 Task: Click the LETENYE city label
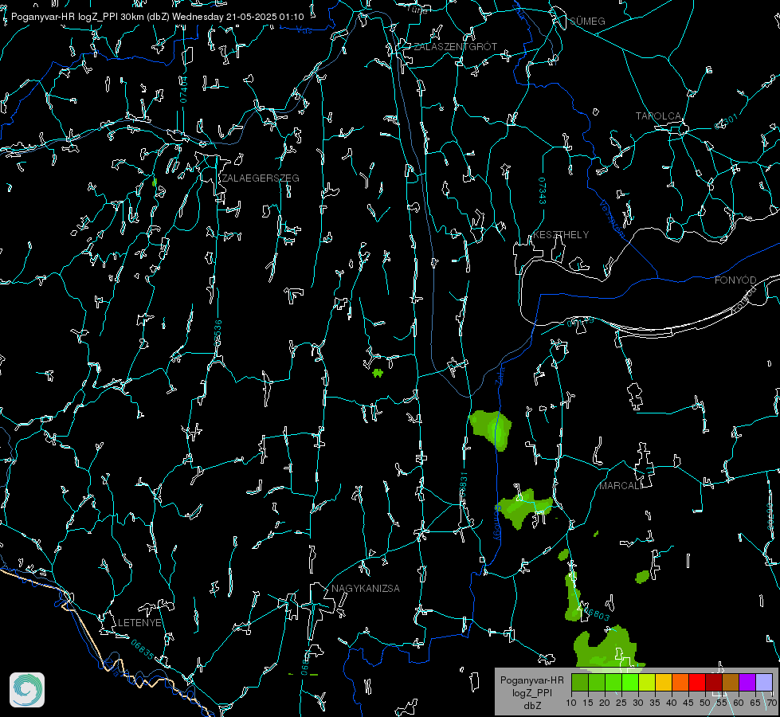point(139,623)
